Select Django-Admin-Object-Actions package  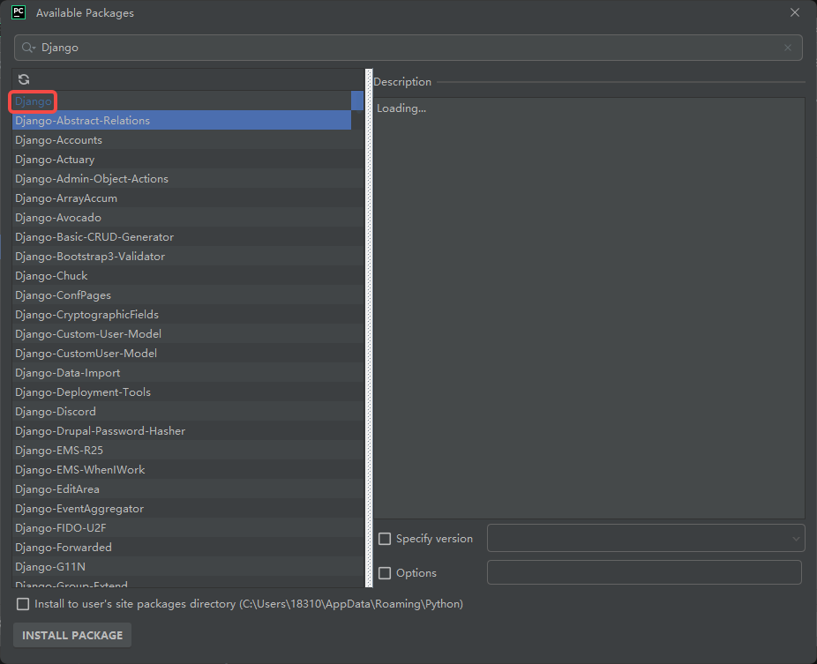point(188,179)
